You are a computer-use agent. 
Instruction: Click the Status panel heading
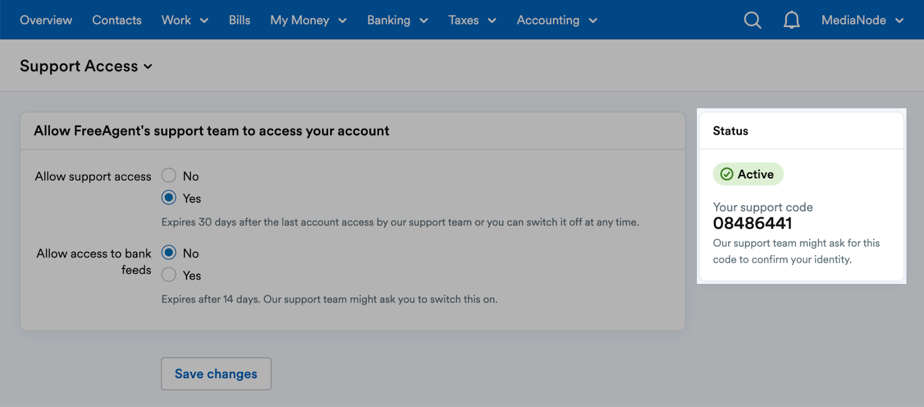pos(731,131)
